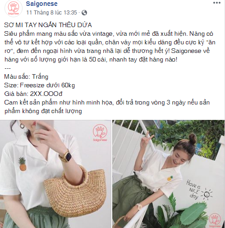Open the right photo of girl on stairs
225x228 pixels.
[168, 174]
